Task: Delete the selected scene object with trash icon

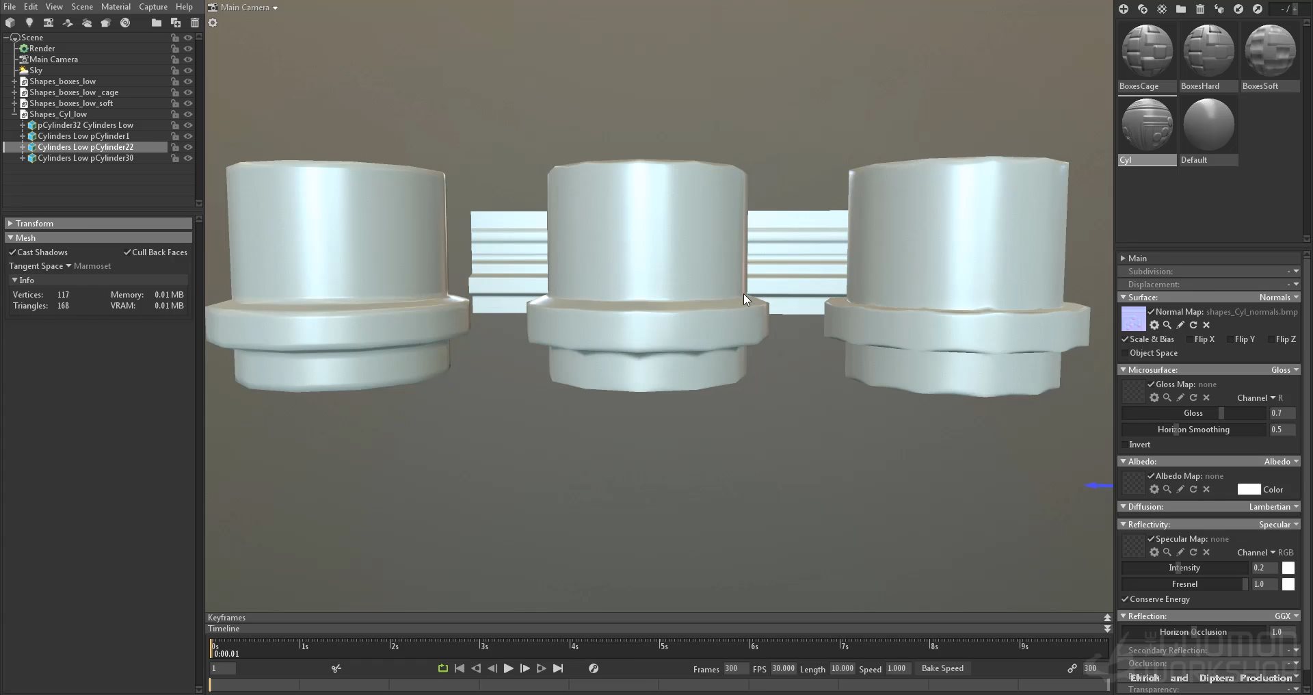Action: (x=195, y=23)
